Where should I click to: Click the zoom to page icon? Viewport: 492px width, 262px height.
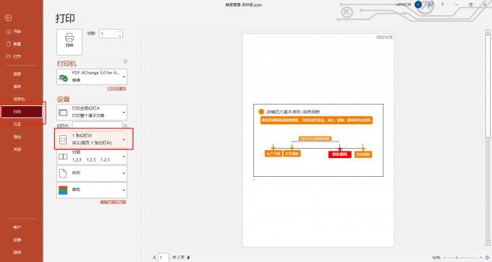point(487,258)
